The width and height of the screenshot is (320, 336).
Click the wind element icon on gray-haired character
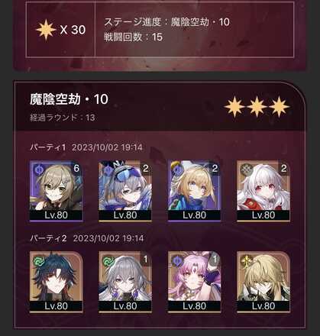click(108, 260)
